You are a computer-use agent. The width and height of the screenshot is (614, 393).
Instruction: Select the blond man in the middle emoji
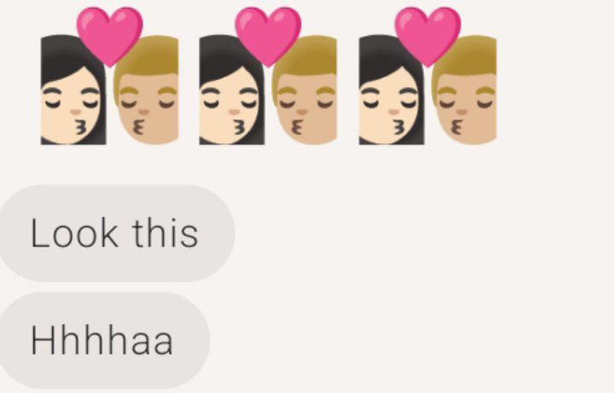[304, 90]
